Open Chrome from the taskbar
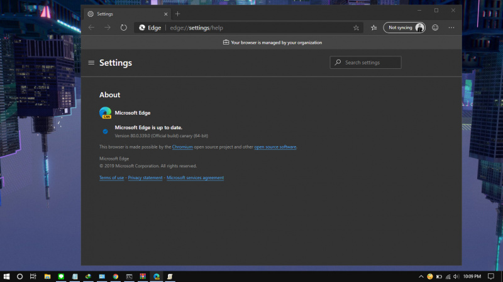The width and height of the screenshot is (503, 282). [116, 276]
